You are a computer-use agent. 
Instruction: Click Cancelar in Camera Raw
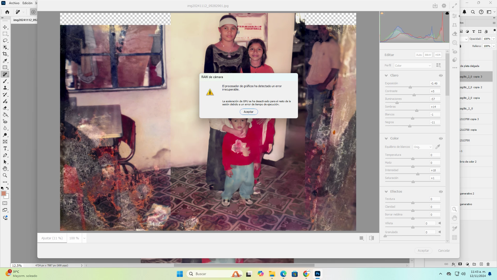click(x=444, y=251)
